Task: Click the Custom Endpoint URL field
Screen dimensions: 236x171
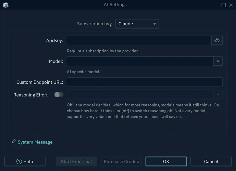Action: (145, 82)
